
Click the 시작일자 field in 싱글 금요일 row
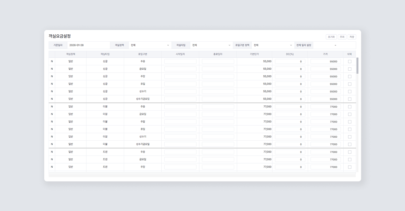180,69
